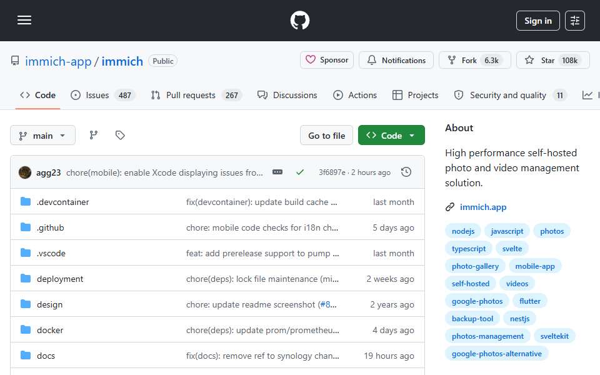Select the videos topic tag

coord(517,284)
